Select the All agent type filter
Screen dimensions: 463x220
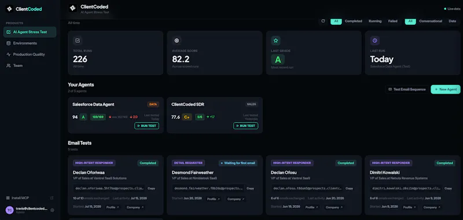point(410,21)
